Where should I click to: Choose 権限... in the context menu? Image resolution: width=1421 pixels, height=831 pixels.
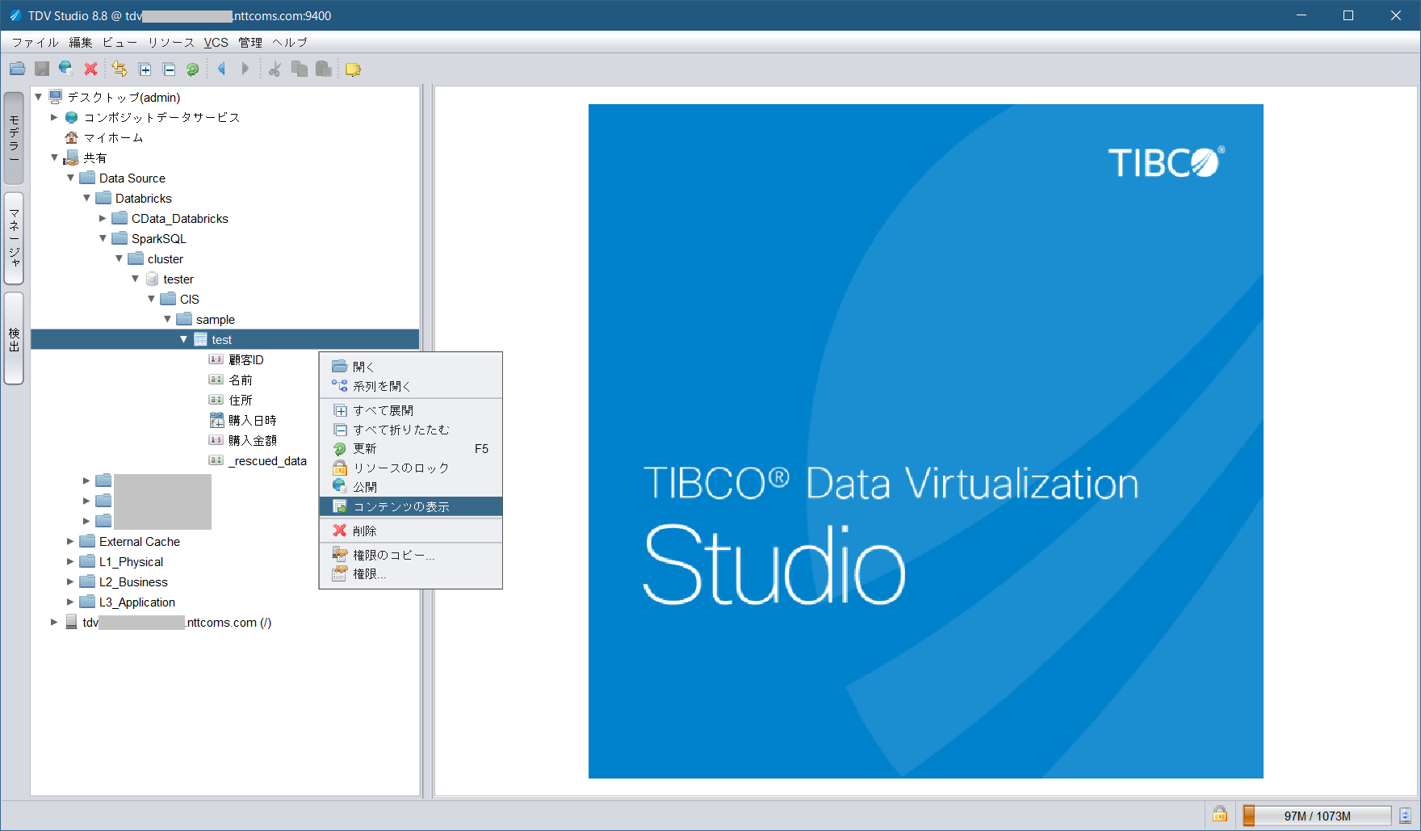tap(411, 573)
